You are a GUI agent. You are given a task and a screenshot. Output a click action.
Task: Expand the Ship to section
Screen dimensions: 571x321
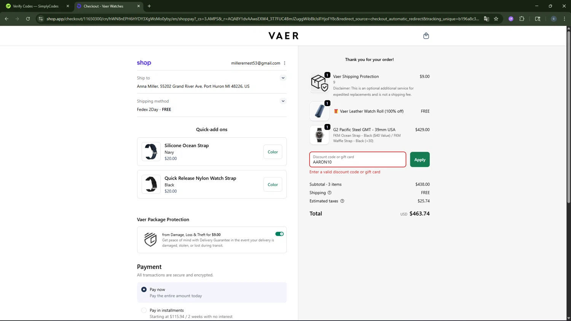[283, 78]
